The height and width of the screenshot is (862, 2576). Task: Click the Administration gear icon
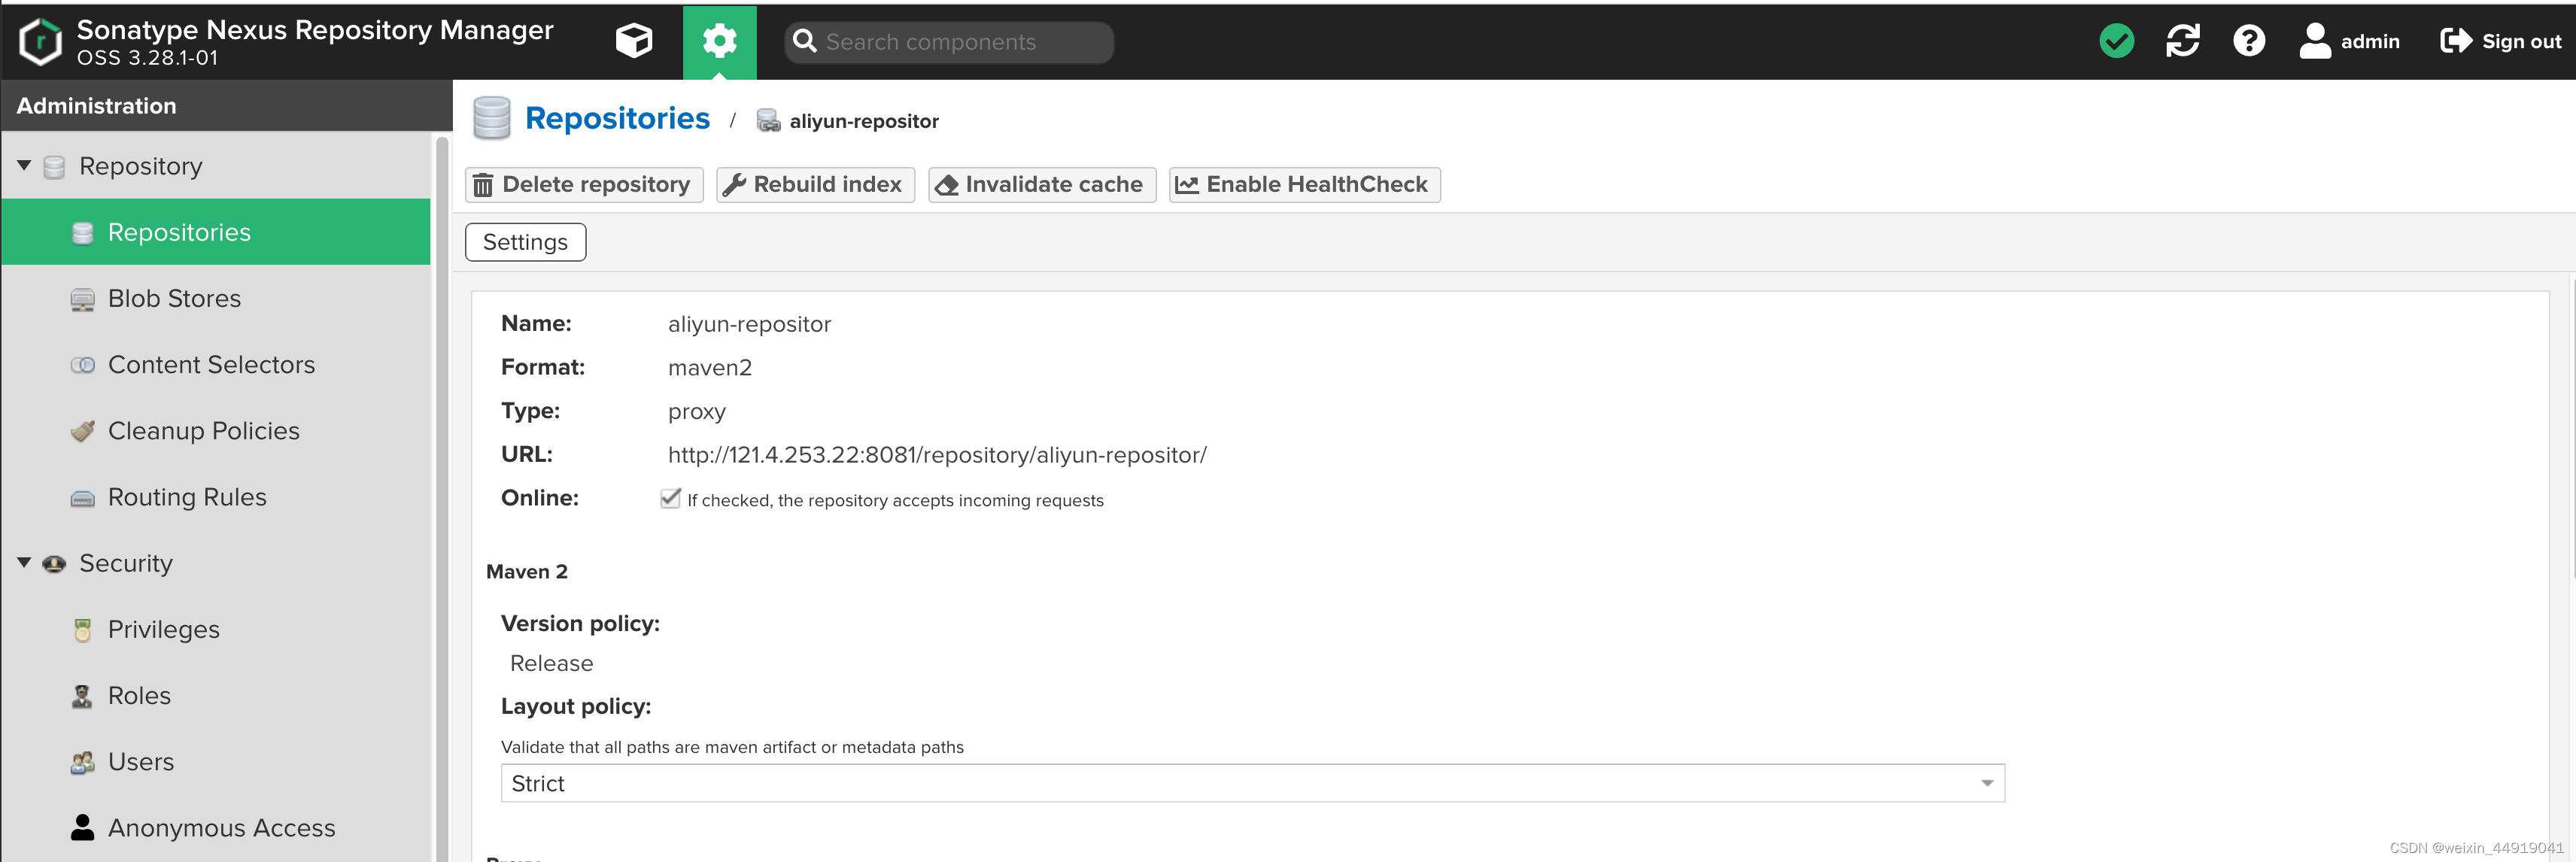click(719, 41)
